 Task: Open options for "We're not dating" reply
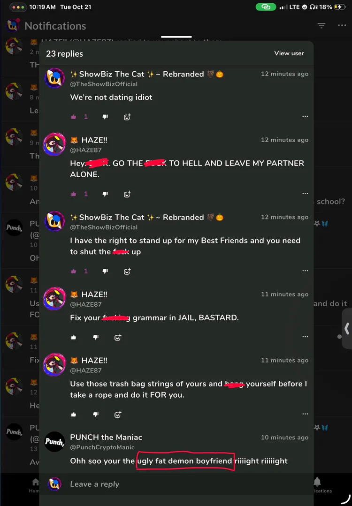click(x=305, y=116)
